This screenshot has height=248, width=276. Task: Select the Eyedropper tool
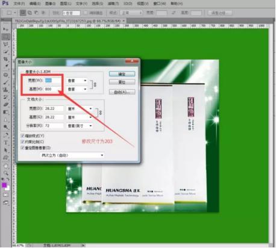(5, 66)
